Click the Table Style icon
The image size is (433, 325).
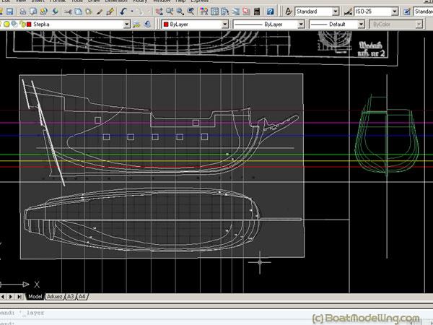tap(407, 12)
